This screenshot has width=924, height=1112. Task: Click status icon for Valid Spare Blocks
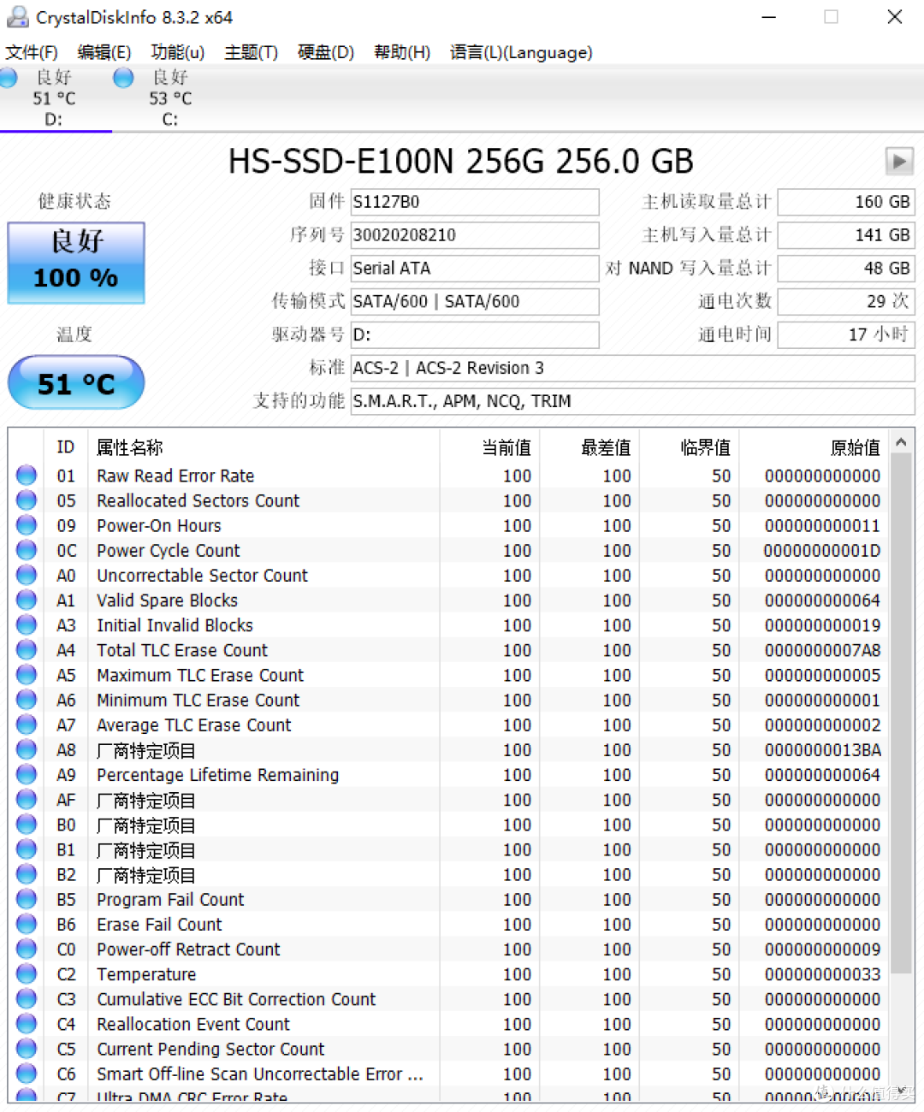pos(27,600)
